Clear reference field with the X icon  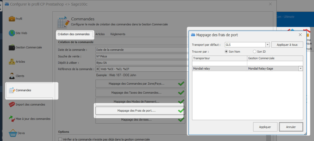(98, 69)
